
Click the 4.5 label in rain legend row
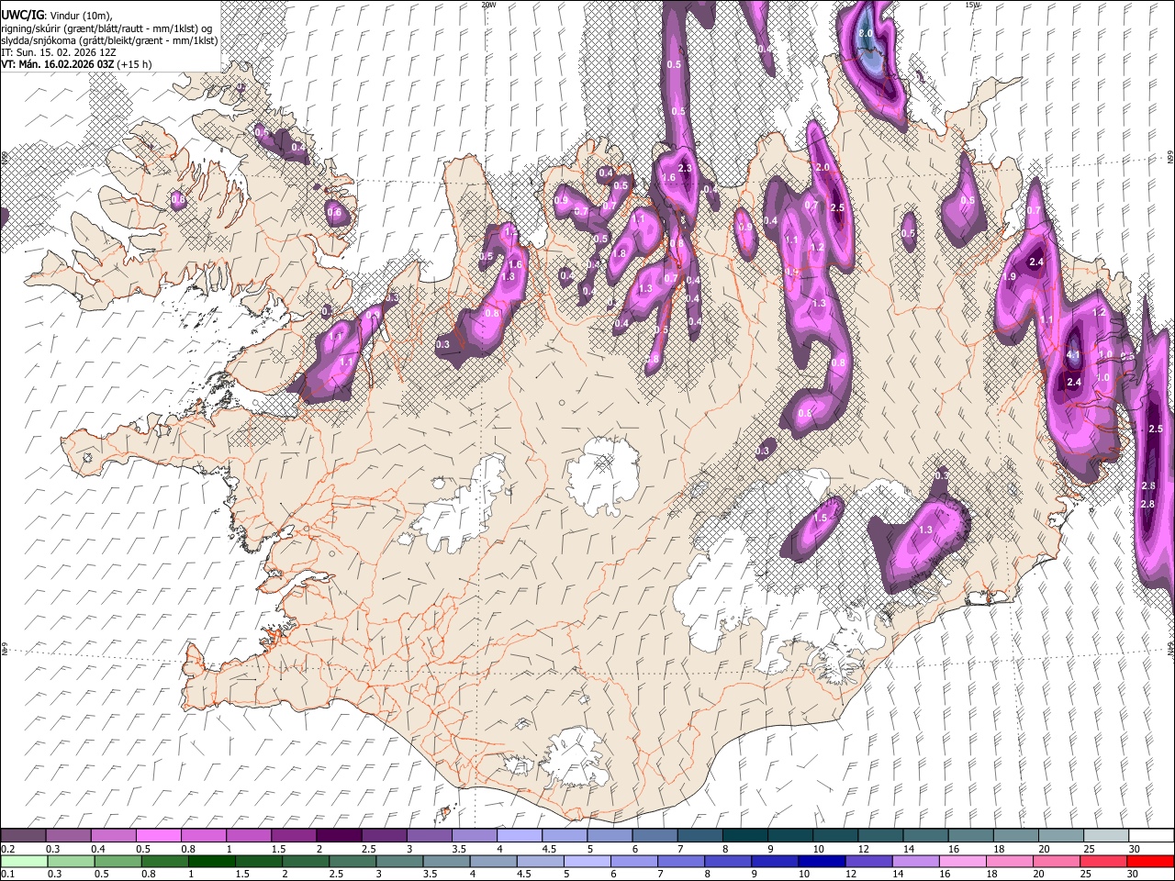tap(524, 875)
